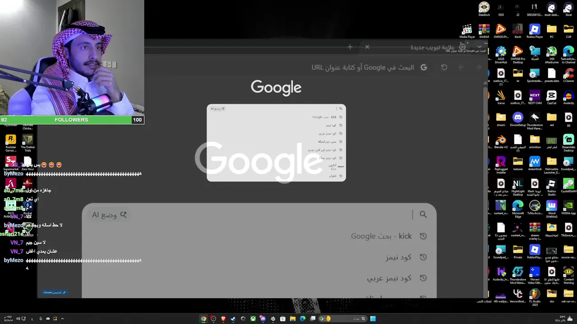Open the CCleaner desktop shortcut
Image resolution: width=577 pixels, height=324 pixels.
pyautogui.click(x=568, y=74)
